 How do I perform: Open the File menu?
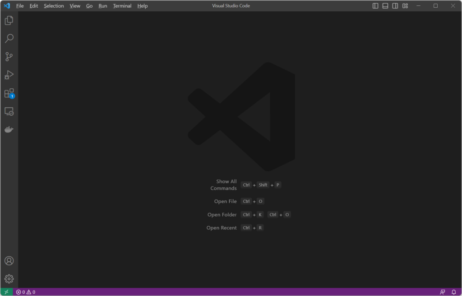[20, 6]
